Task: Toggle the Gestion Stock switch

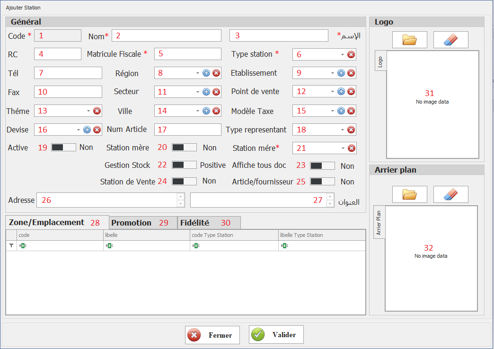Action: (x=184, y=165)
